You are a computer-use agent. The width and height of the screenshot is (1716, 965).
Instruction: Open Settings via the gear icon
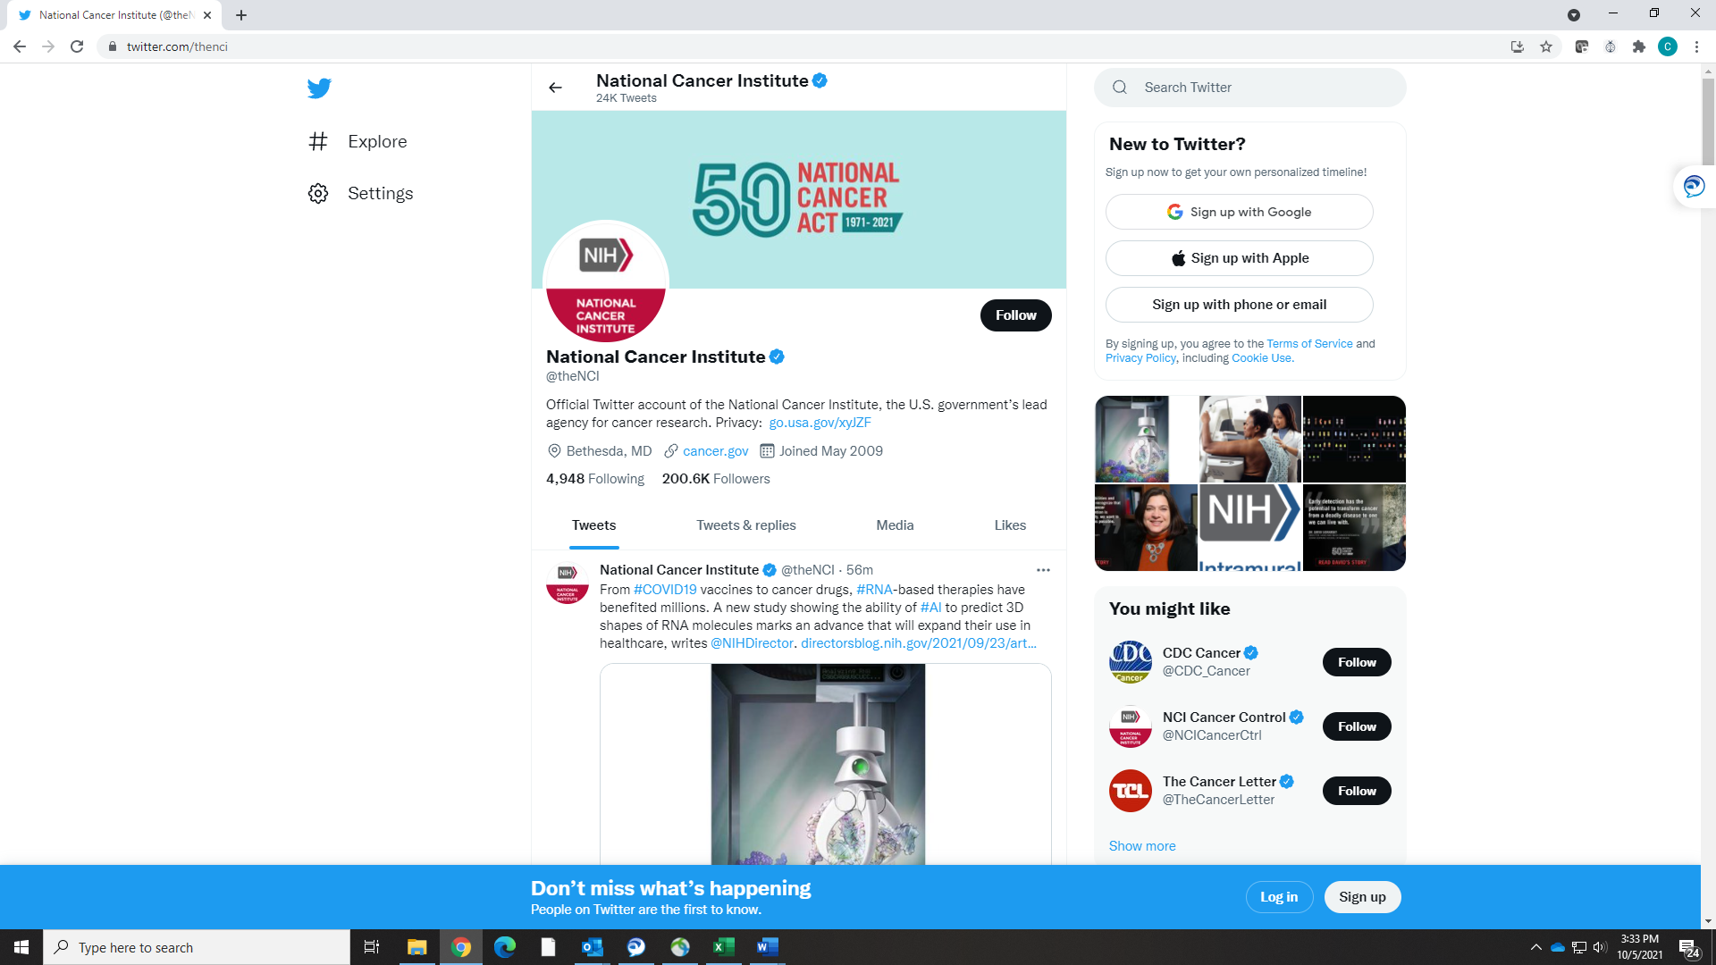click(318, 193)
